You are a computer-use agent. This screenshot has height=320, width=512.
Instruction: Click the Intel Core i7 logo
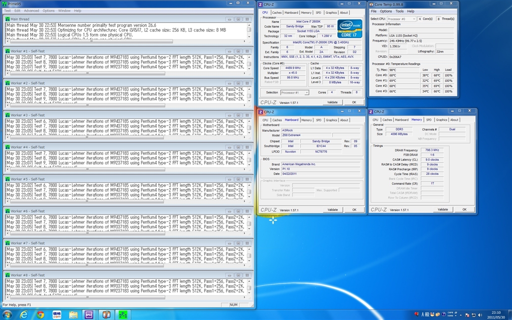click(x=349, y=29)
